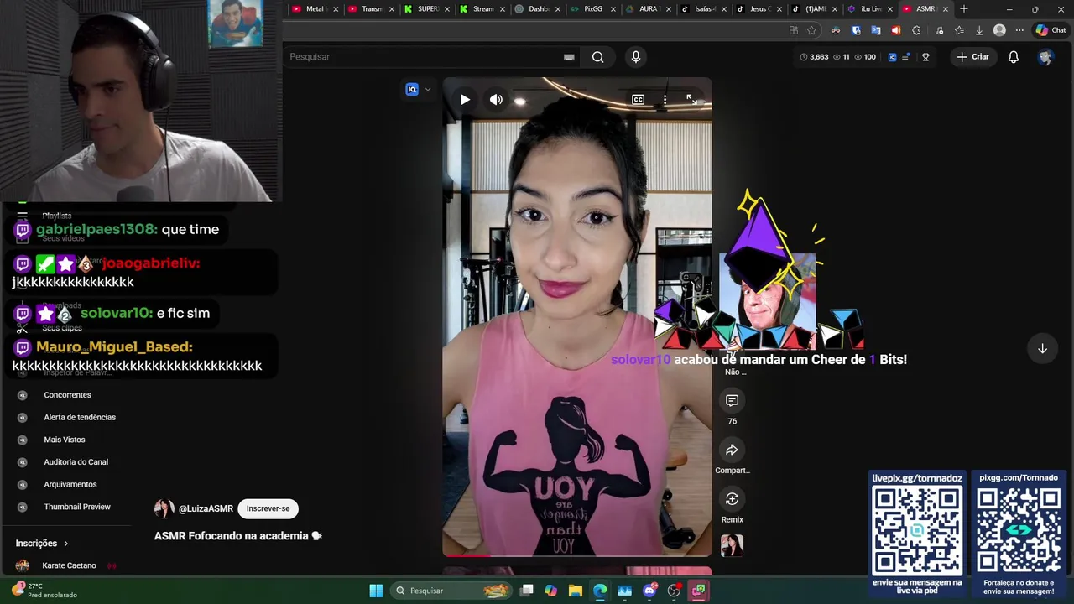Open the browser Extensions puzzle icon

pos(916,30)
